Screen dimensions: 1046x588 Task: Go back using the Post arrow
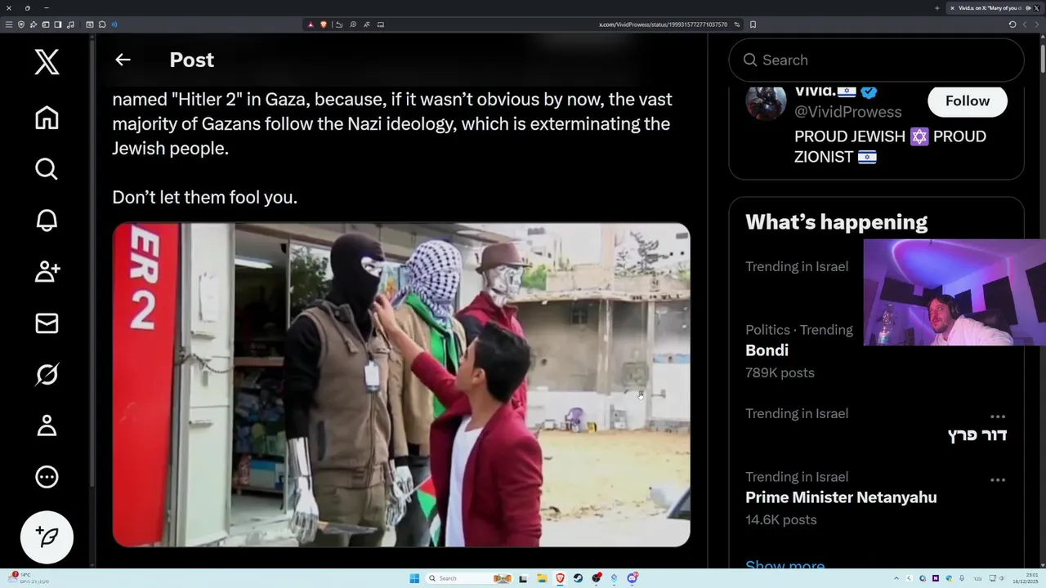(123, 60)
